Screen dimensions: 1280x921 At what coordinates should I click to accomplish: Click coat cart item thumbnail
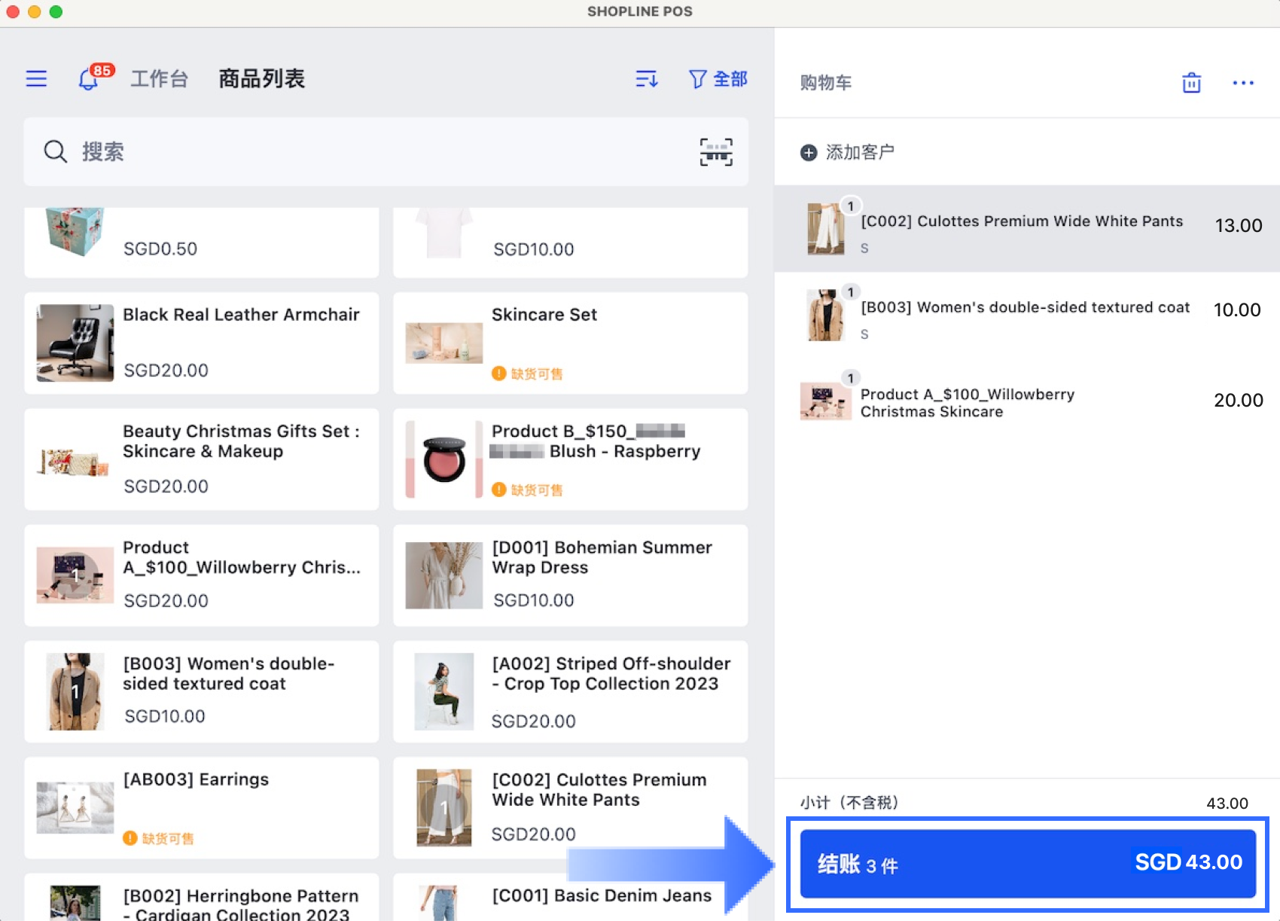point(826,316)
